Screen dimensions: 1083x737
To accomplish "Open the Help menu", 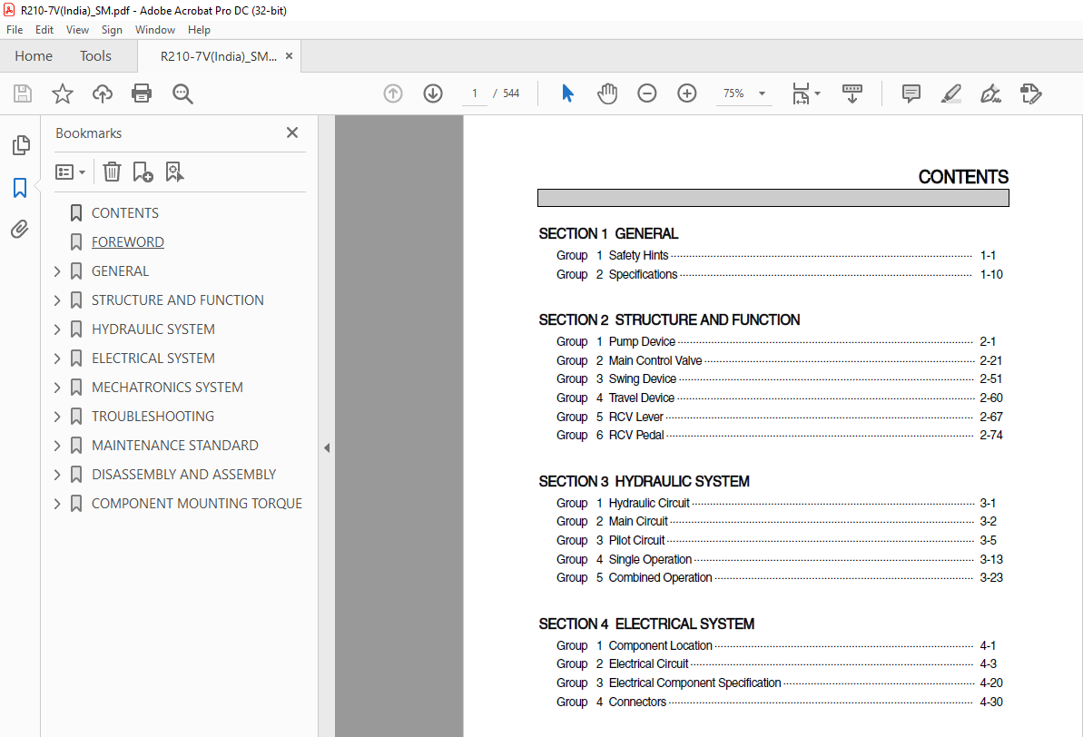I will coord(199,30).
